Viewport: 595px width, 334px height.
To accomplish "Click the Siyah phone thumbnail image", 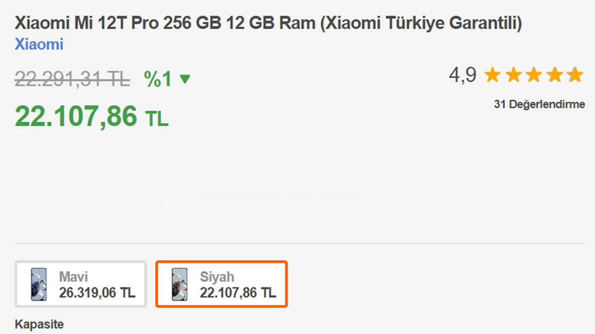I will [179, 284].
